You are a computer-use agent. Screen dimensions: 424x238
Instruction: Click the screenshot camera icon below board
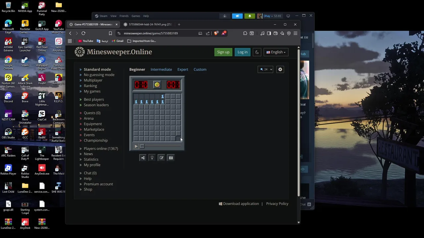171,158
